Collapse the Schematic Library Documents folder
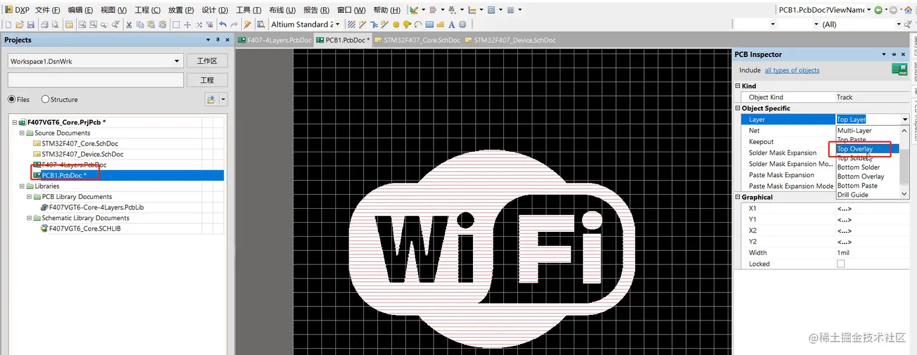The width and height of the screenshot is (917, 355). (x=29, y=218)
